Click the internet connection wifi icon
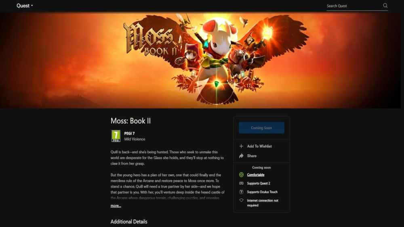 tap(241, 200)
